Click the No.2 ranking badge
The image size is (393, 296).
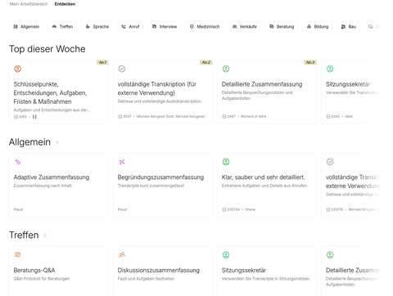[x=206, y=62]
